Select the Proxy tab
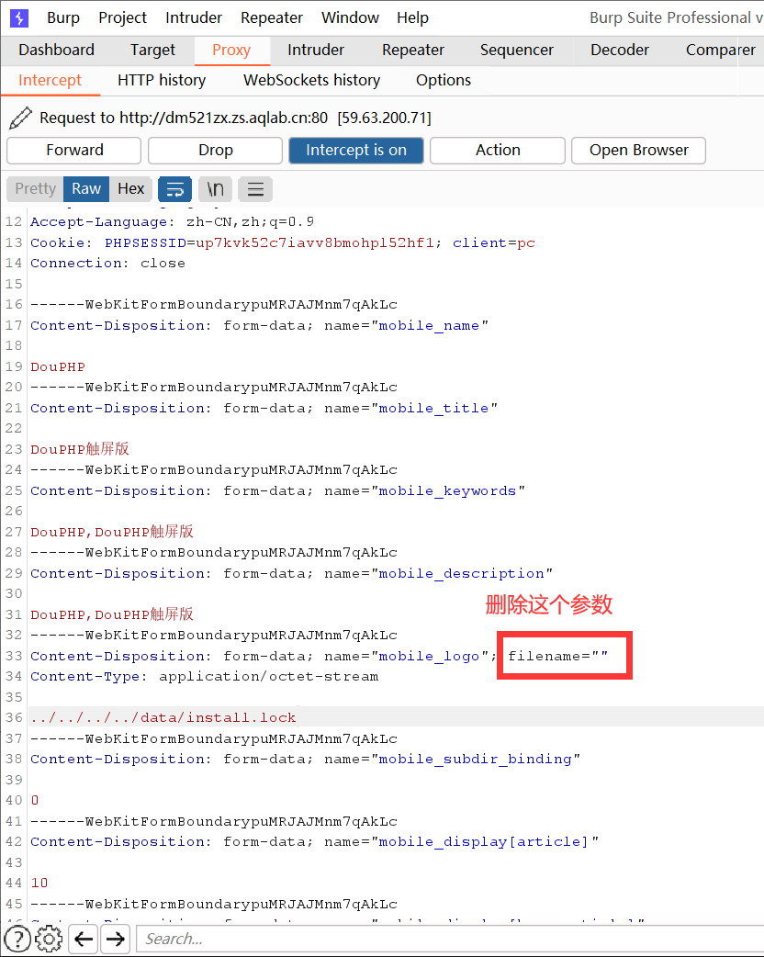 231,50
